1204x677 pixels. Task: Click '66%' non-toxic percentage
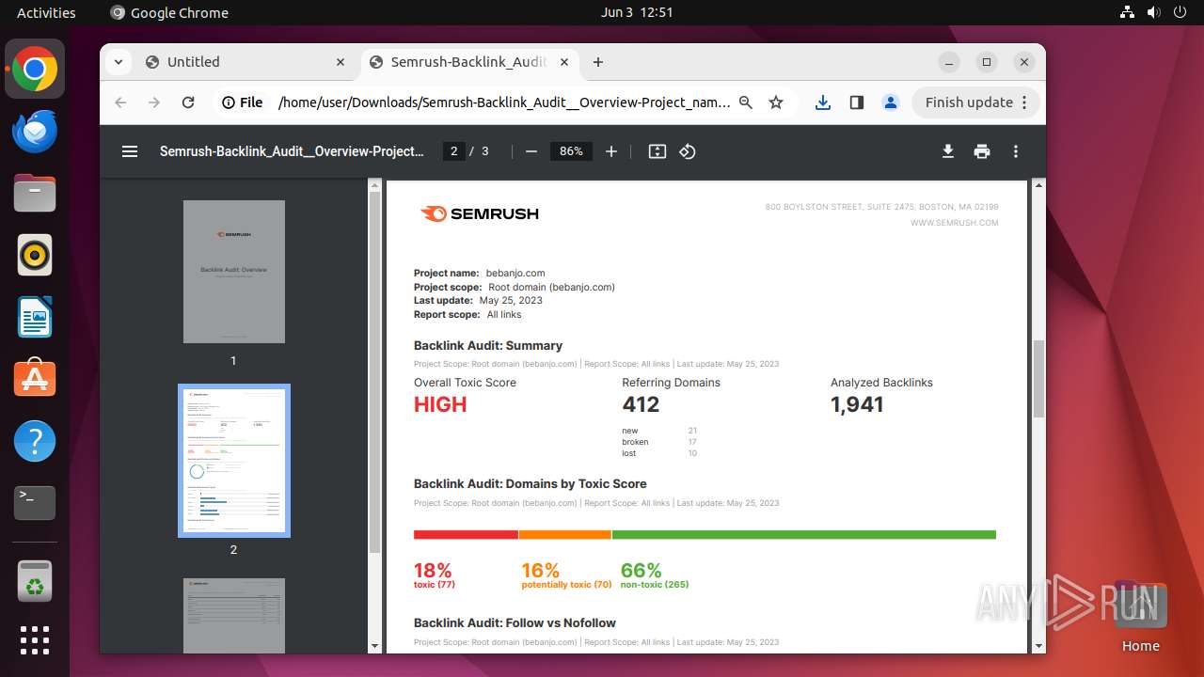(x=642, y=570)
